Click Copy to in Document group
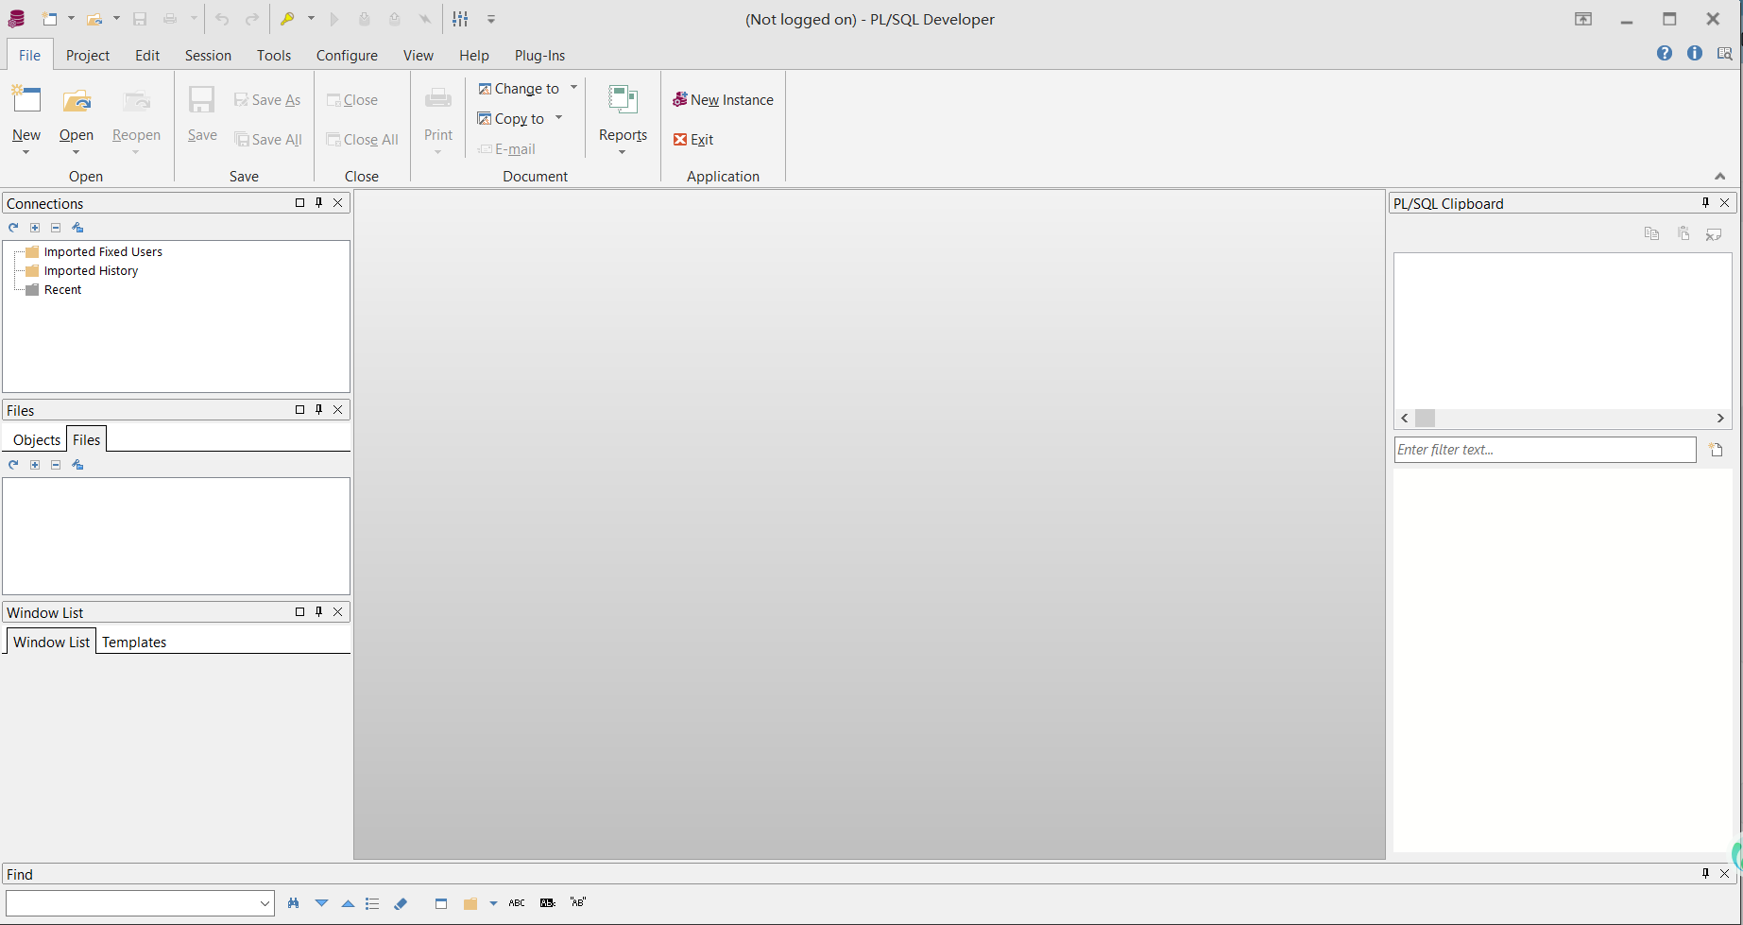This screenshot has width=1743, height=925. point(511,119)
